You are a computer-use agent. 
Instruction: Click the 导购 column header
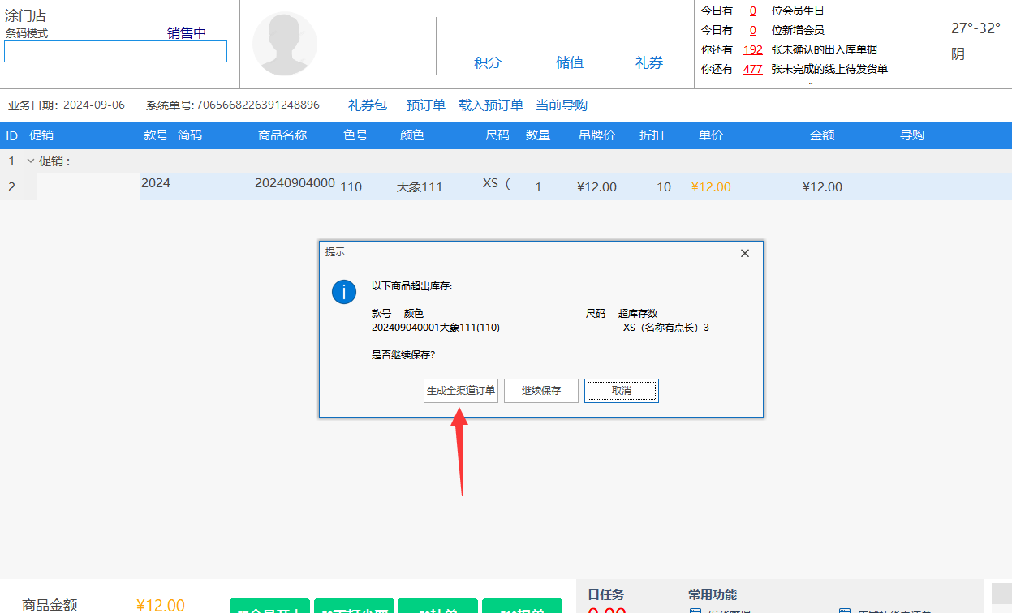click(x=912, y=135)
